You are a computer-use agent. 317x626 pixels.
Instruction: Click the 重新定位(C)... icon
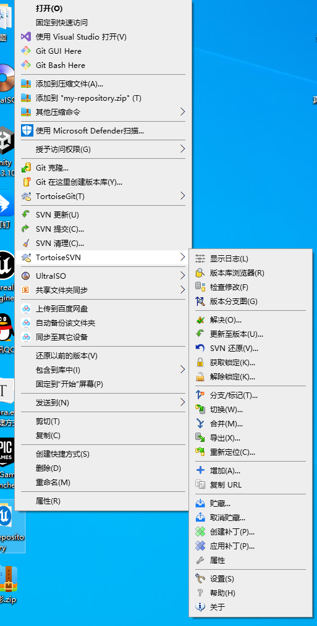(x=200, y=452)
